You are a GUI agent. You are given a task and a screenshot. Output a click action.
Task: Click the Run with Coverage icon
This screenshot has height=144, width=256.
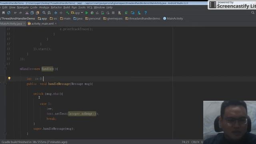tap(97, 13)
